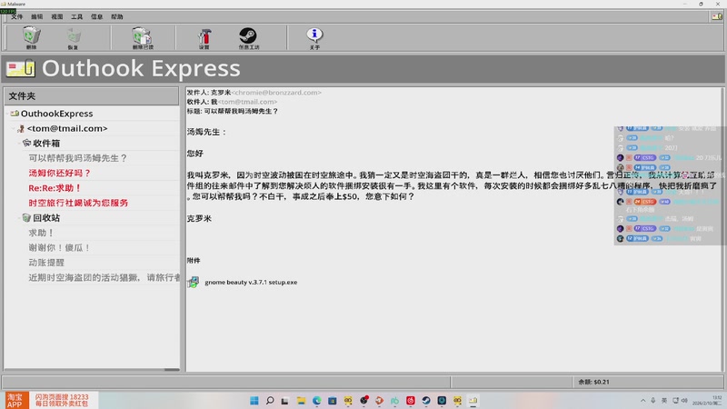Screen dimensions: 727x409
Task: Click recipient address tom@tmail.com in header
Action: tap(247, 102)
